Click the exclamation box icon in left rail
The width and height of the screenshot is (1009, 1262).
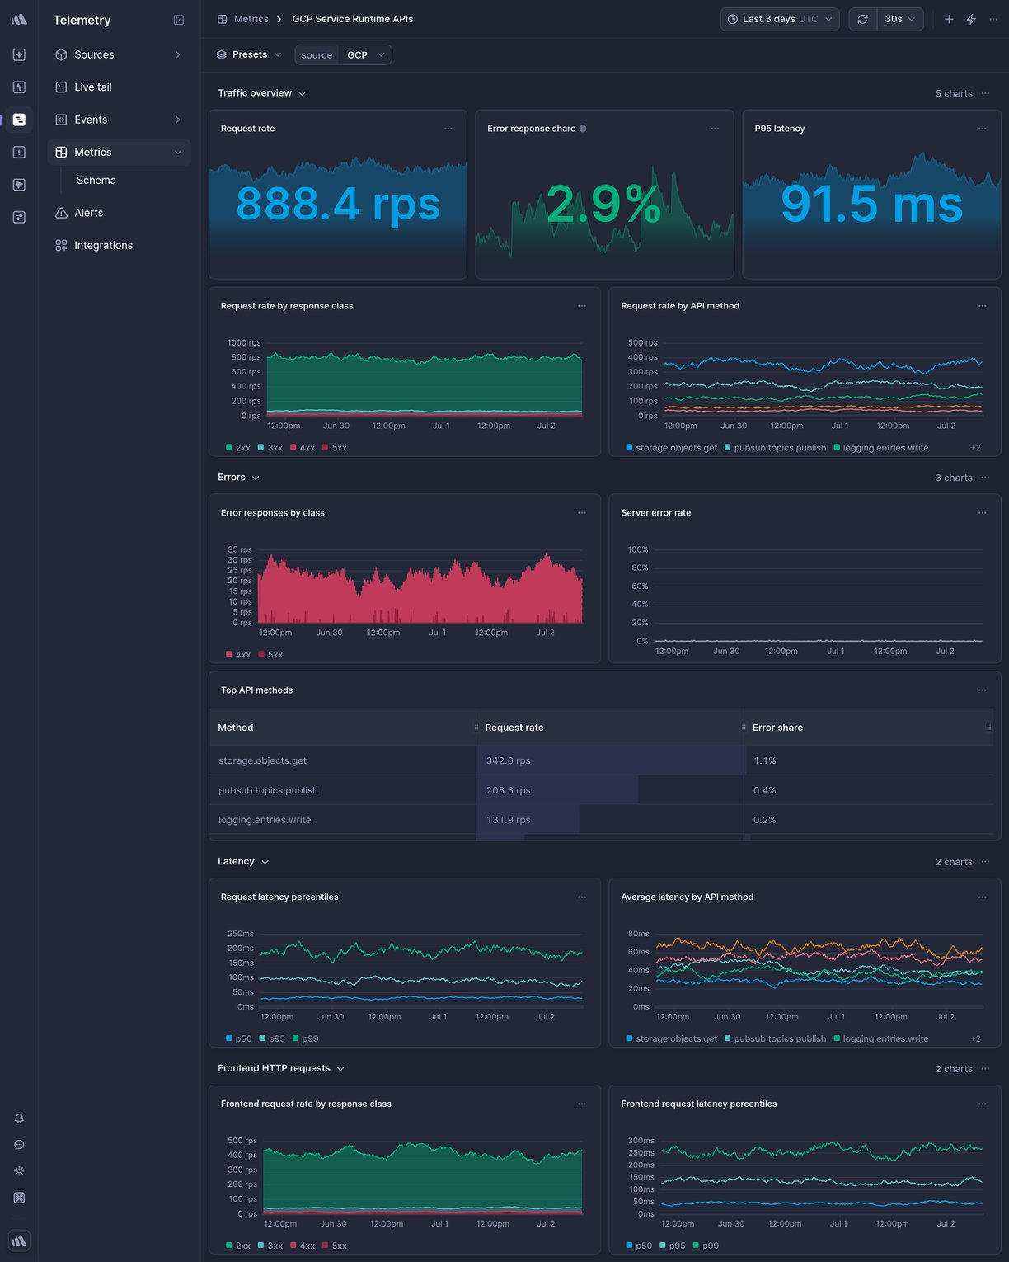[x=19, y=152]
